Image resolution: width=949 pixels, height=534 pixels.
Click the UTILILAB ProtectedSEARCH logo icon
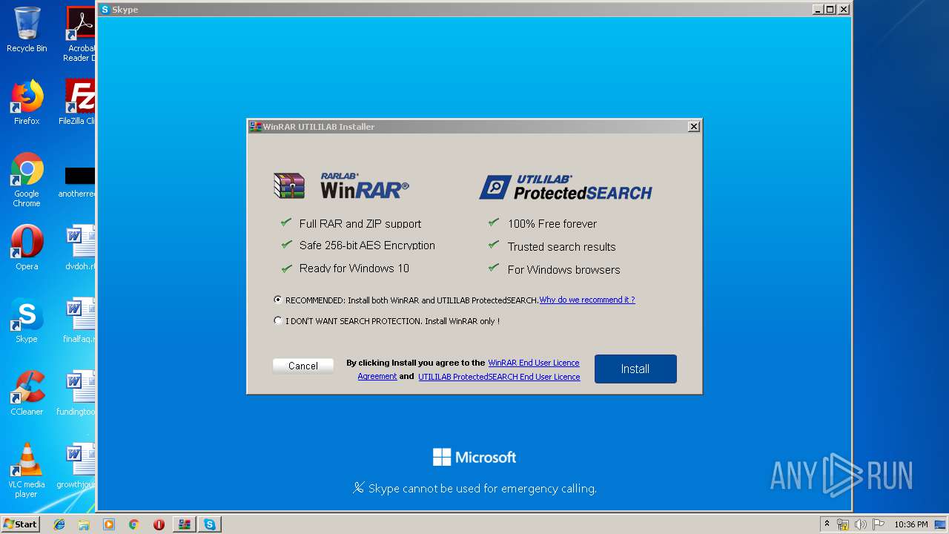tap(495, 187)
